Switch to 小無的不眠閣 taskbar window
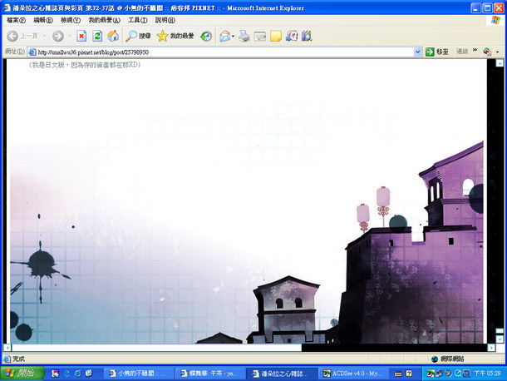 [x=137, y=374]
